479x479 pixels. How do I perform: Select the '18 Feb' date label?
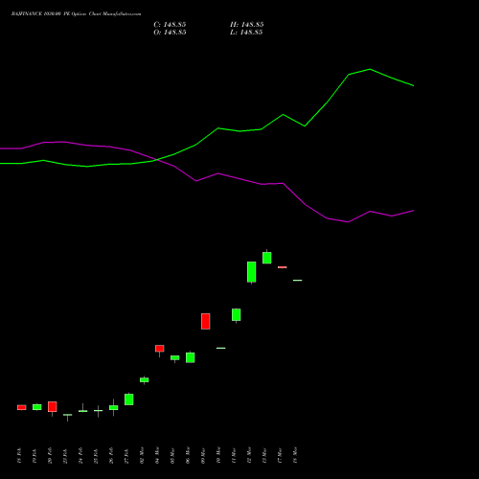19,456
